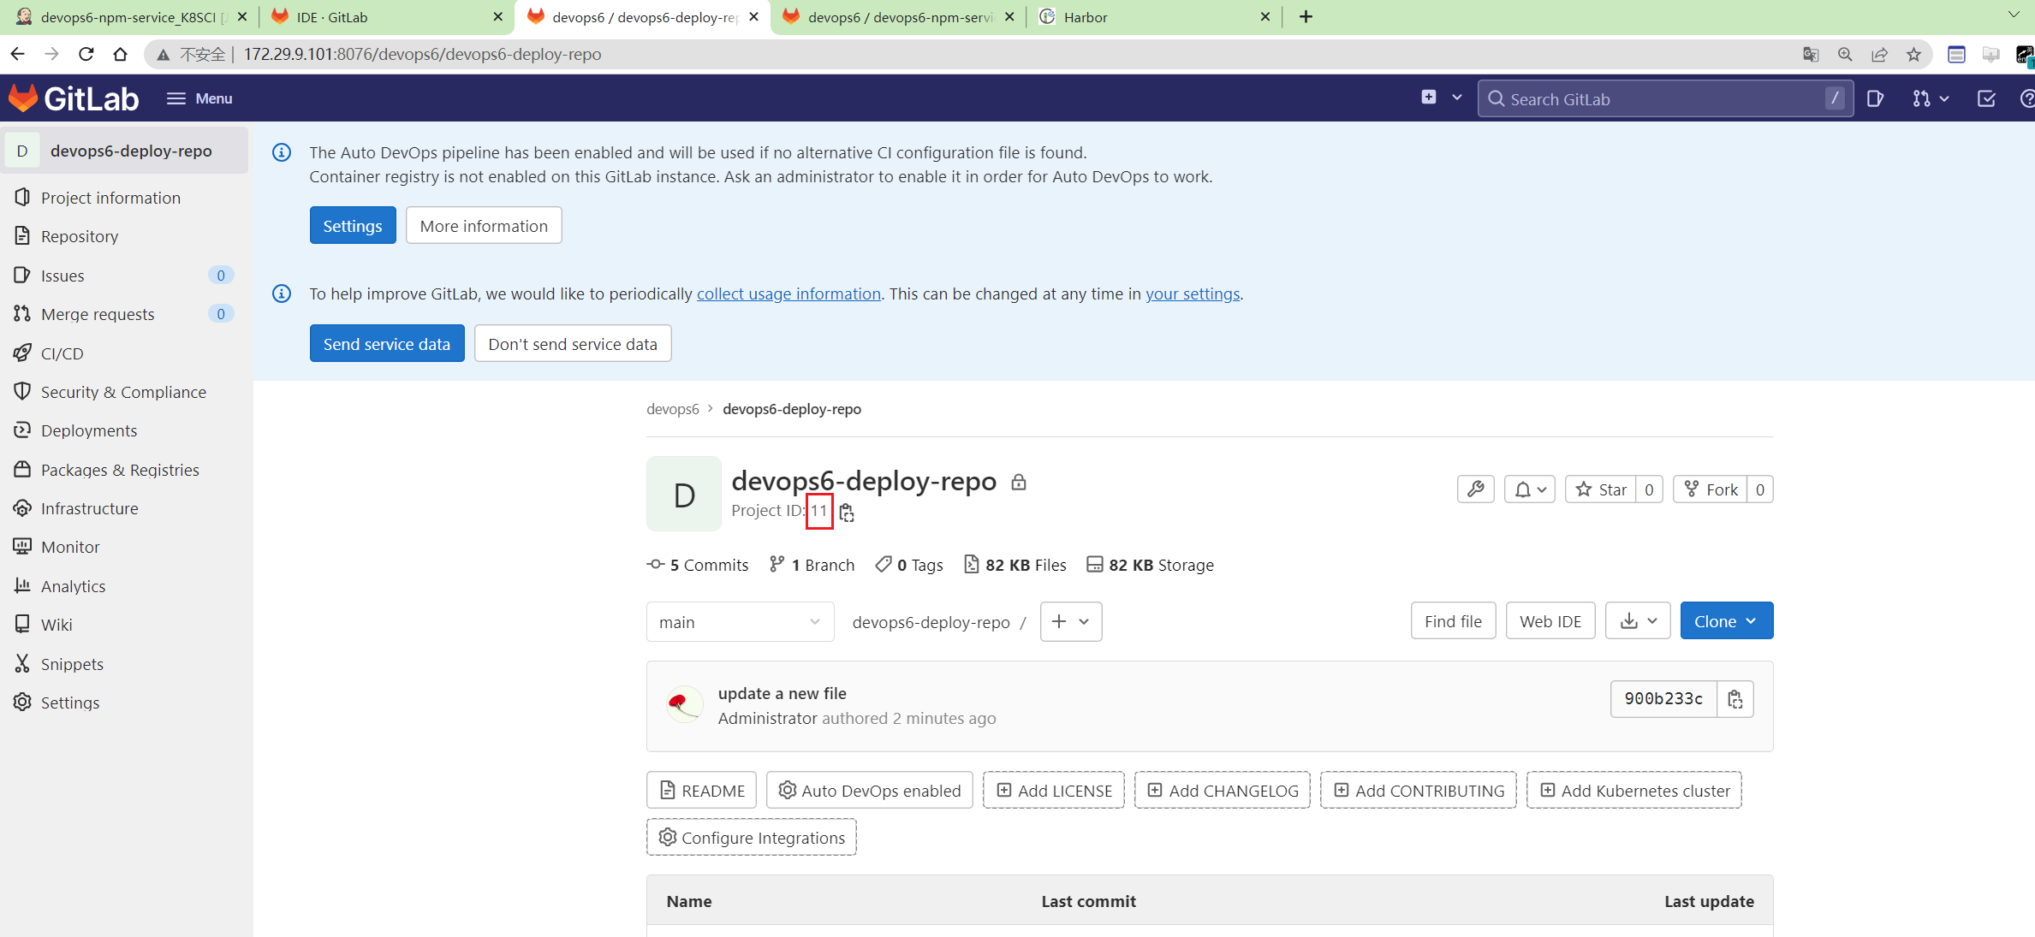Click the GitLab logo in header

[74, 98]
